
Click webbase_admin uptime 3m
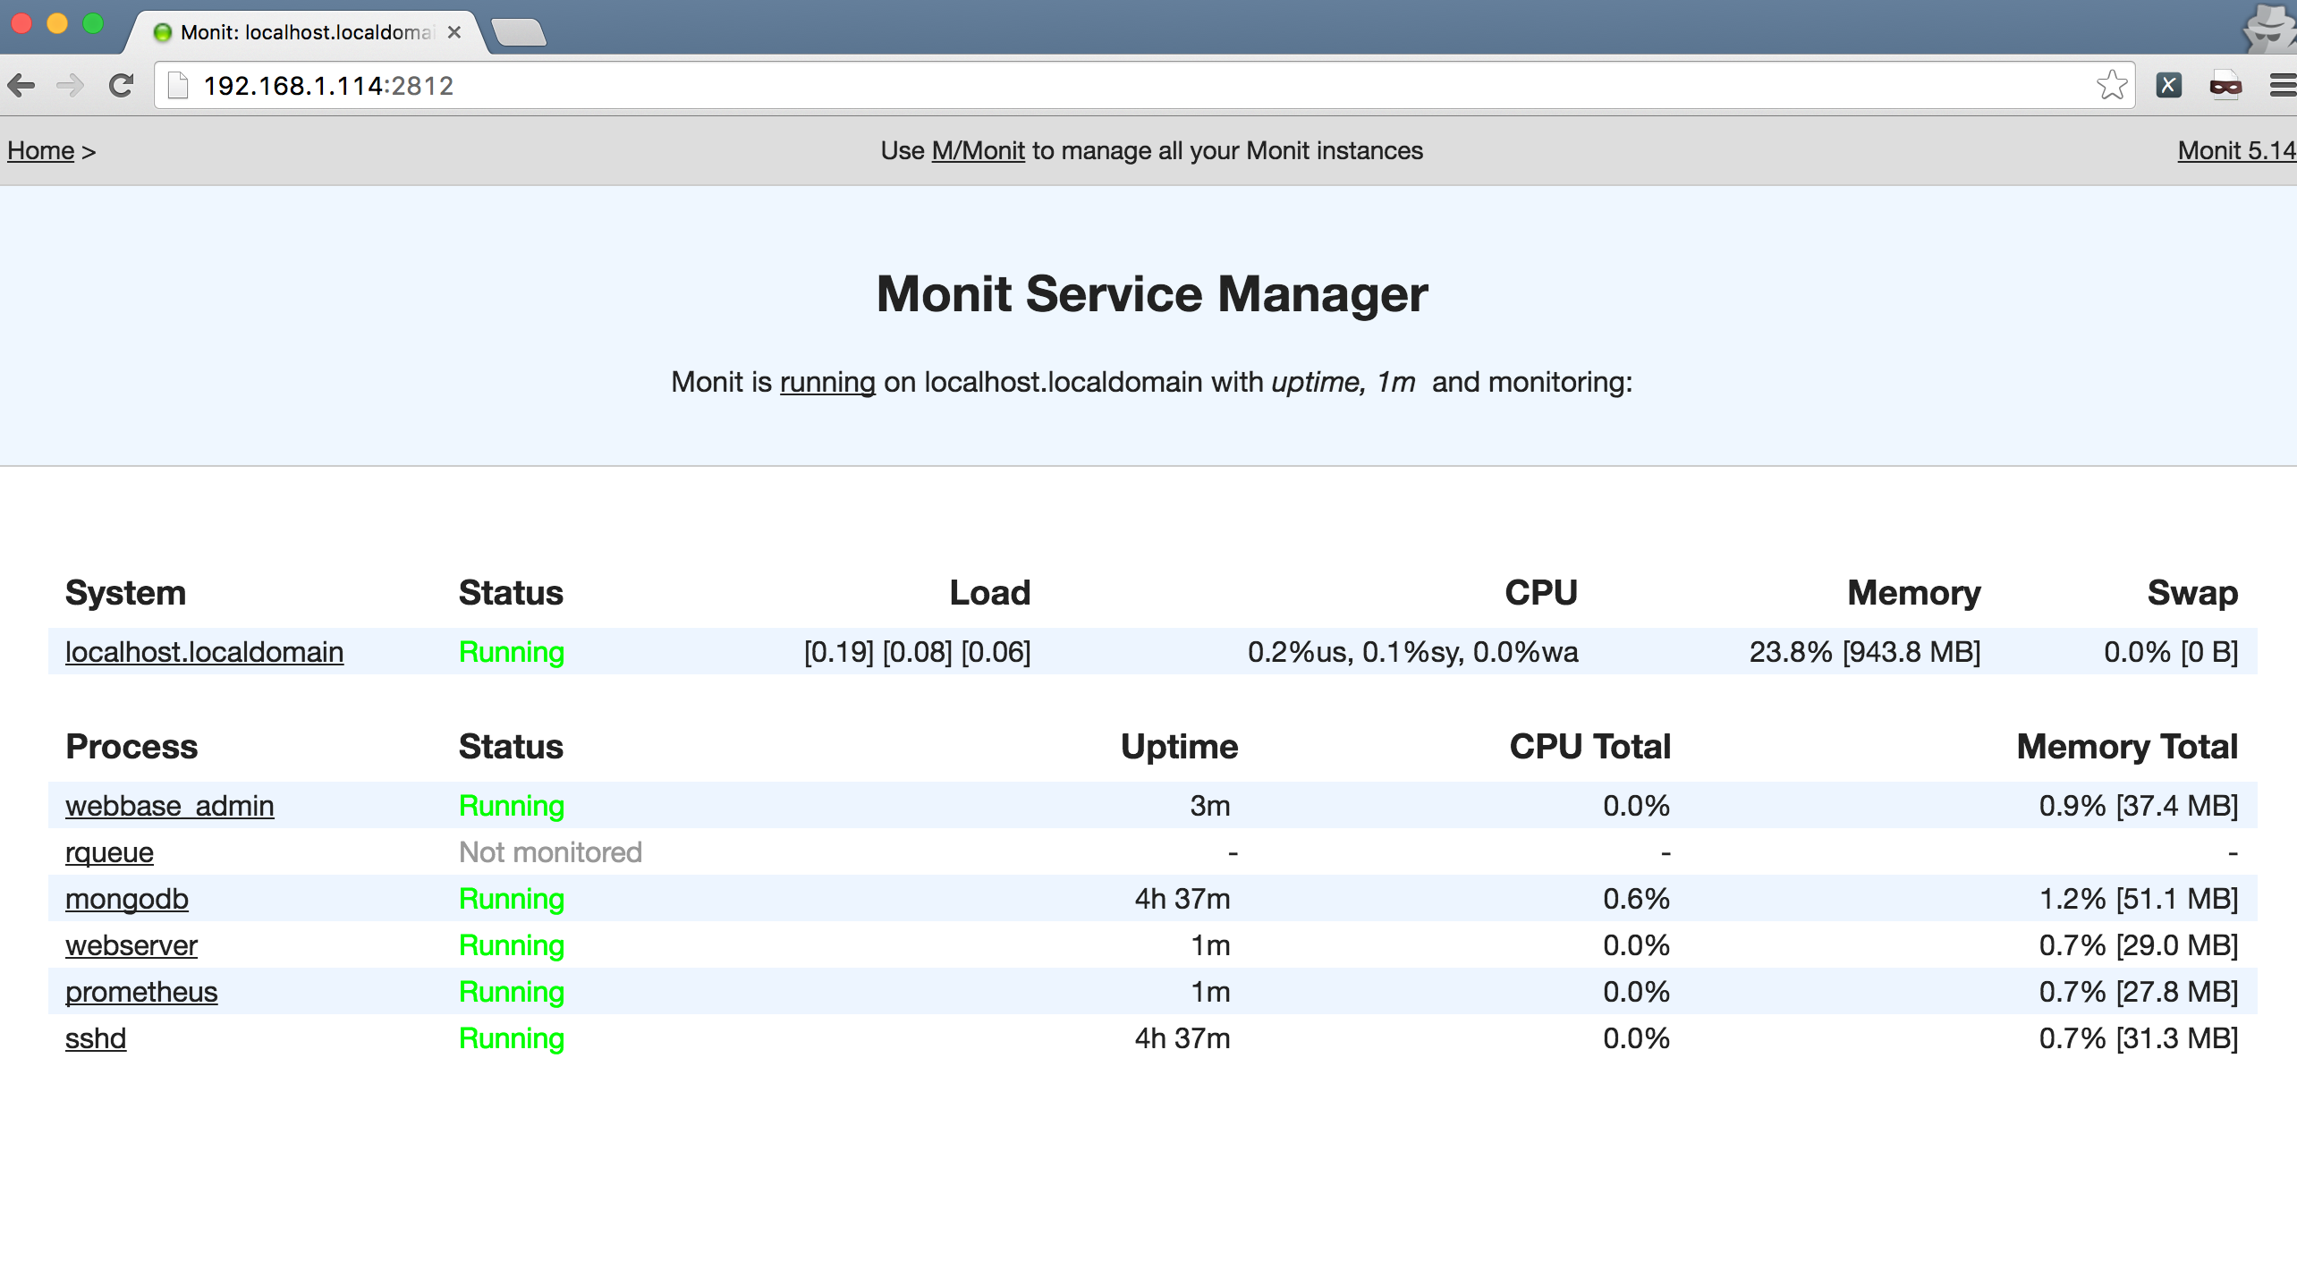(1210, 806)
